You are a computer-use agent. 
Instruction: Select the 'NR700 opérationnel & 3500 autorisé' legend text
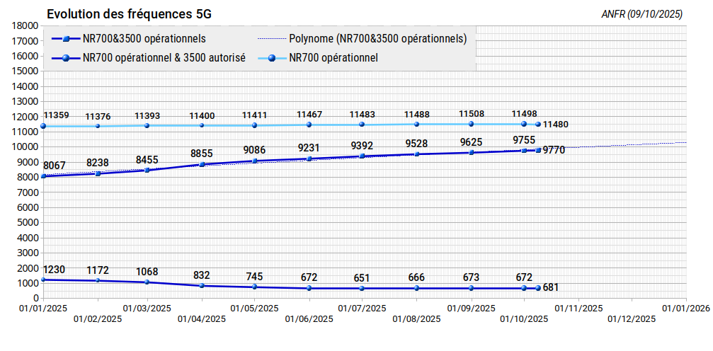click(164, 58)
